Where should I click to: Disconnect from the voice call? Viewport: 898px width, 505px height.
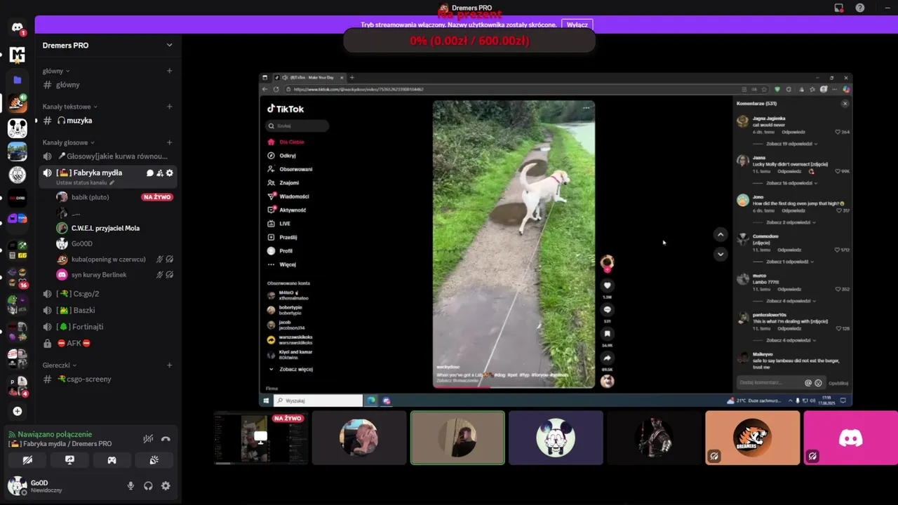click(x=166, y=439)
